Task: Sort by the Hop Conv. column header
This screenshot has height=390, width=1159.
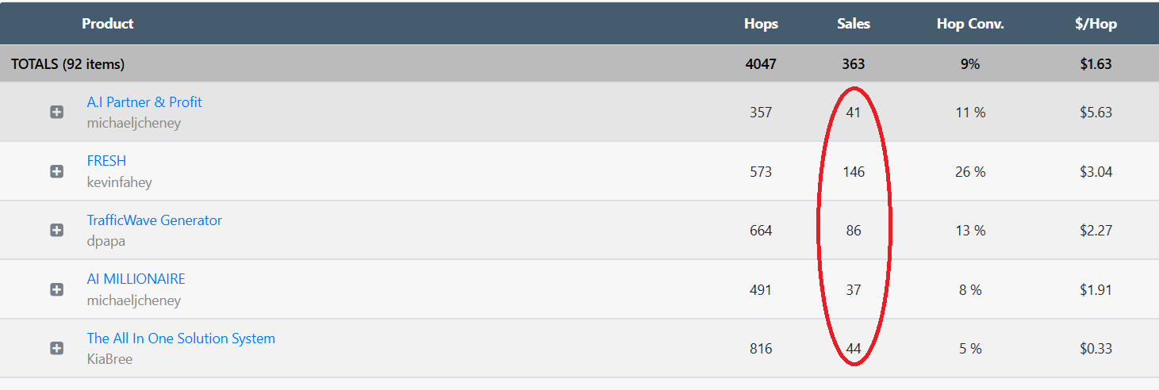Action: point(970,24)
